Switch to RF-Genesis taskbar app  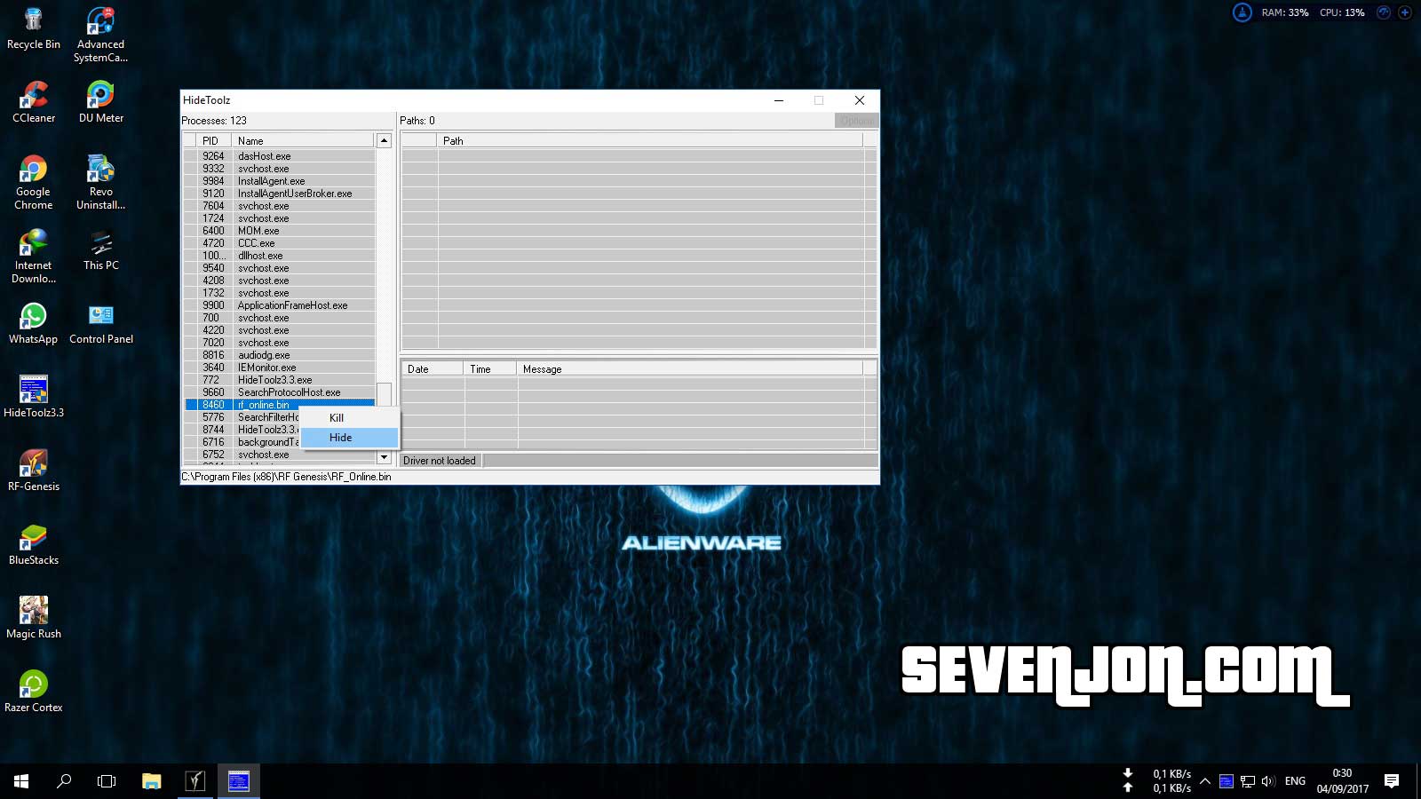pos(195,781)
